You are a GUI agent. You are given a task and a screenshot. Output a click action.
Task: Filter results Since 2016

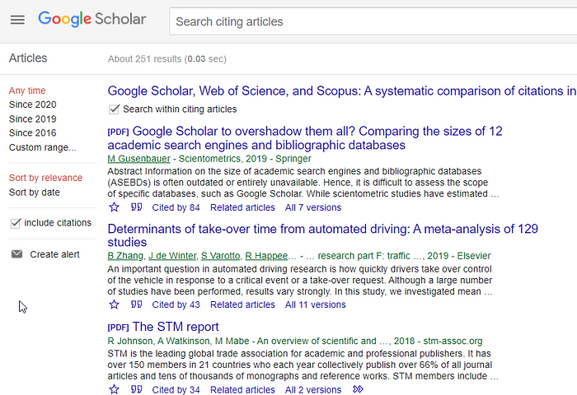click(x=32, y=133)
